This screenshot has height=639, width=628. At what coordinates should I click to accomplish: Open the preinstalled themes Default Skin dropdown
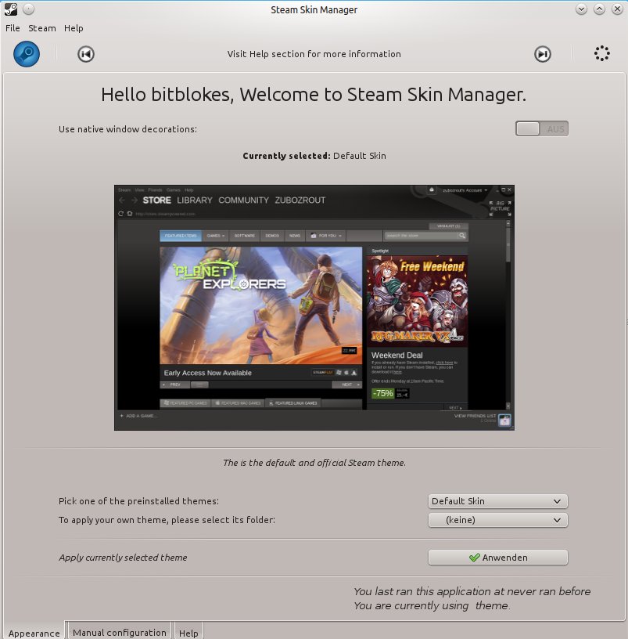[497, 501]
